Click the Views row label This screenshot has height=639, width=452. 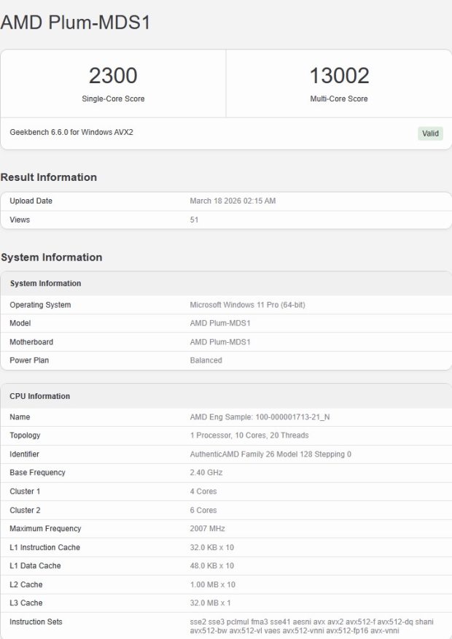(x=20, y=220)
